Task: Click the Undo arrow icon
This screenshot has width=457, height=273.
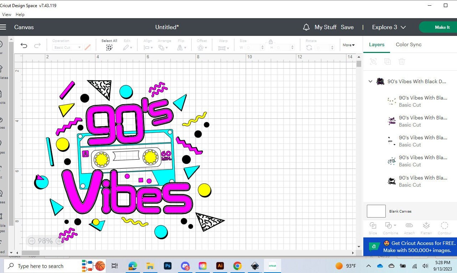Action: point(24,45)
